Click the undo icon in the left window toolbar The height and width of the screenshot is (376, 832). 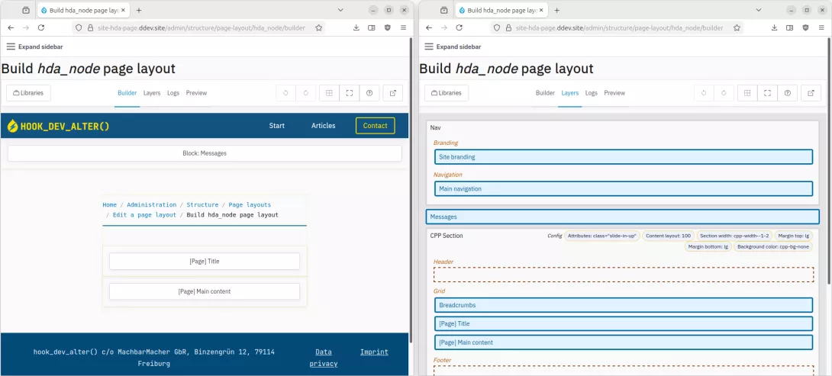tap(285, 93)
